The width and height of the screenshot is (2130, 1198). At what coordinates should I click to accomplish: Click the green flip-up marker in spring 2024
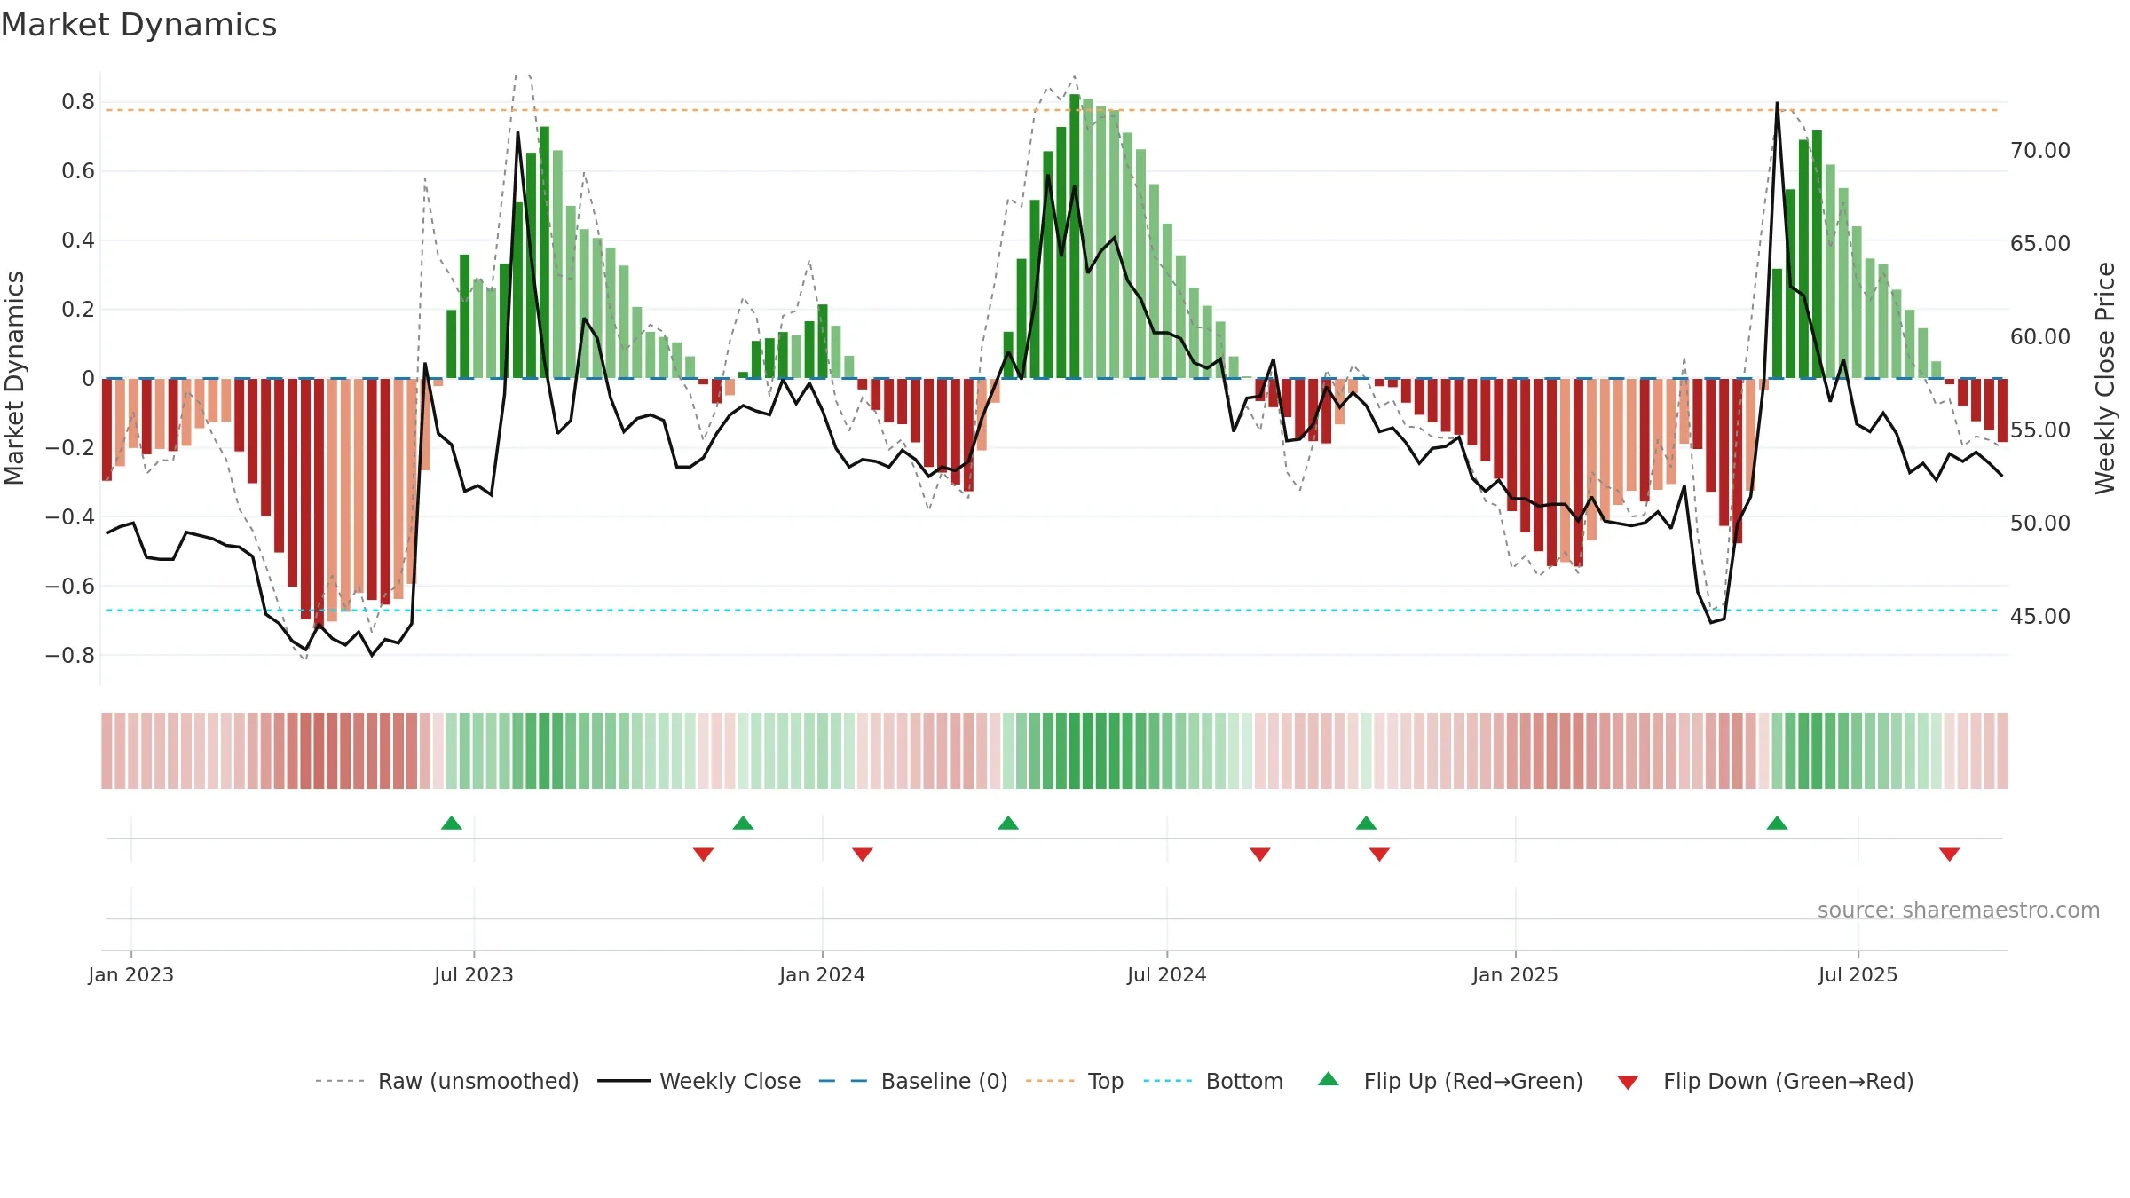(1008, 823)
